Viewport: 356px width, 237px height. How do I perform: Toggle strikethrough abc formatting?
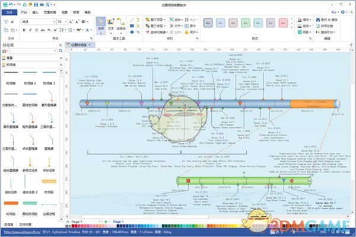coord(43,30)
